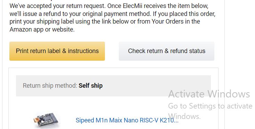Click the Activate Windows watermark heading
Screen dimensions: 255x129
click(x=209, y=94)
